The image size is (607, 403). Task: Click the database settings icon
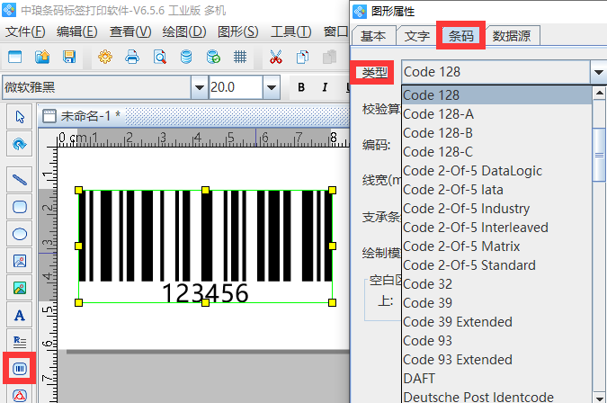pos(213,58)
